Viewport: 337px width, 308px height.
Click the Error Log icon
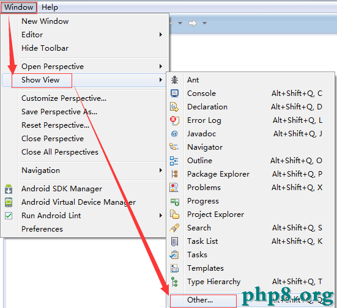(174, 120)
